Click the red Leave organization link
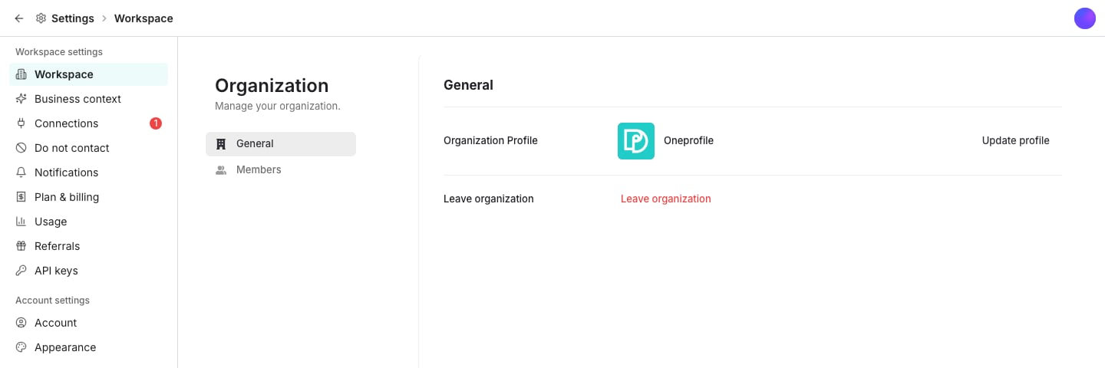The height and width of the screenshot is (368, 1105). [666, 199]
